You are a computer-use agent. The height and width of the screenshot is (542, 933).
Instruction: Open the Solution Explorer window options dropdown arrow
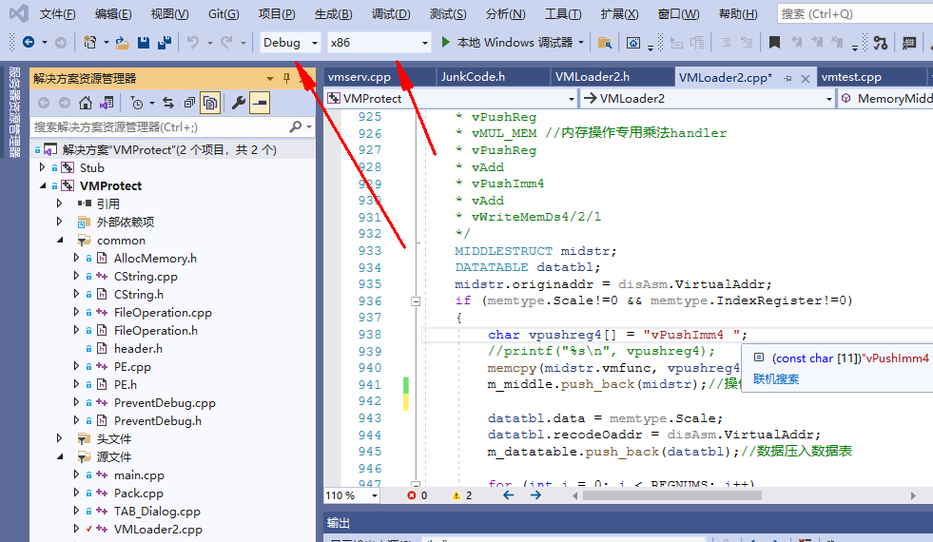(x=269, y=79)
